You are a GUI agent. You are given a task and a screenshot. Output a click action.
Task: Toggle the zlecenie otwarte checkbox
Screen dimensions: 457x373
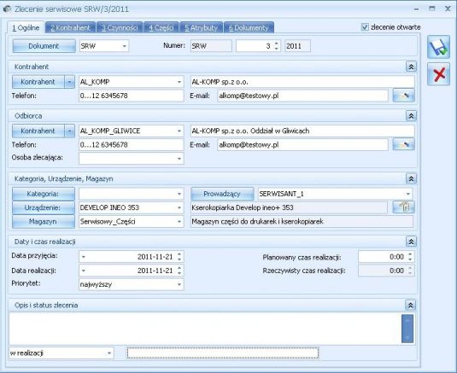(365, 27)
